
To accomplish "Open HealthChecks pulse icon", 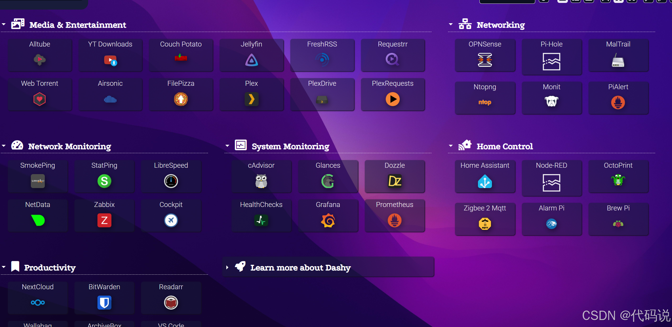I will [x=261, y=220].
